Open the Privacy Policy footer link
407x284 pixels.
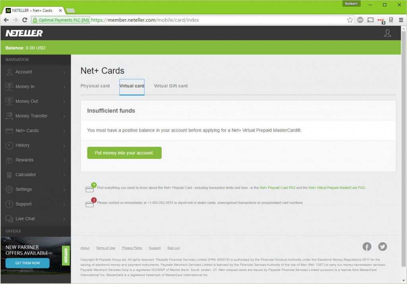pyautogui.click(x=132, y=248)
